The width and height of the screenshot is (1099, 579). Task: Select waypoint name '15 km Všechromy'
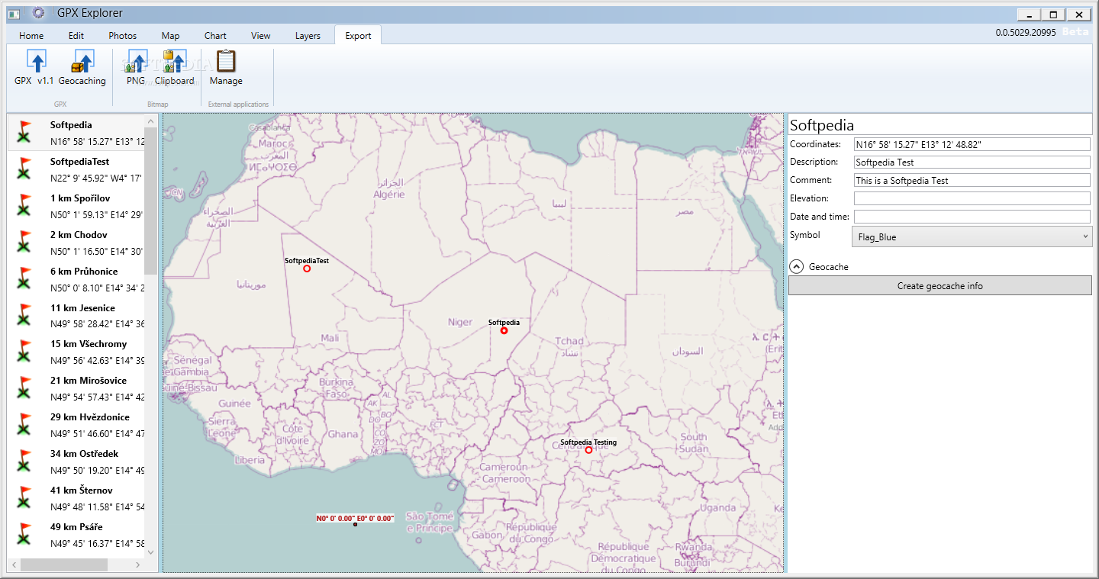point(89,344)
